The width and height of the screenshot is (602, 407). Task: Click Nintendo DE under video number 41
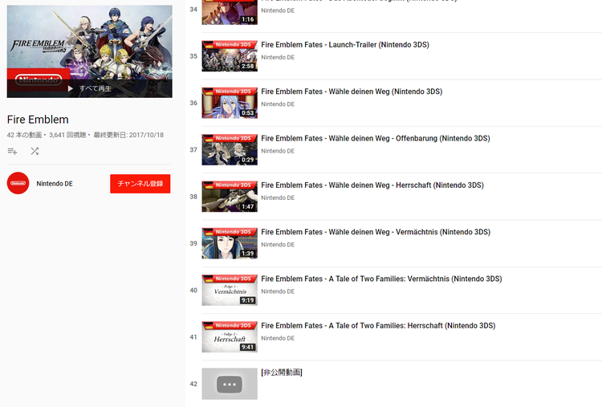[x=278, y=338]
